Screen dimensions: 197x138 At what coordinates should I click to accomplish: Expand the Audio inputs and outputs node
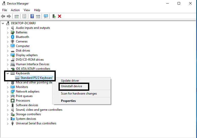[8, 28]
